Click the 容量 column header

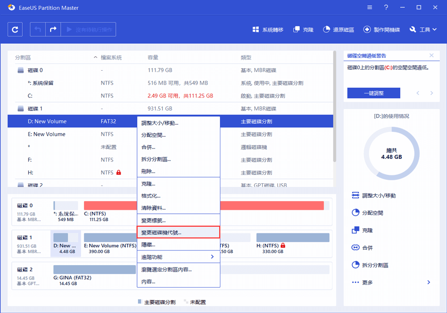[153, 58]
